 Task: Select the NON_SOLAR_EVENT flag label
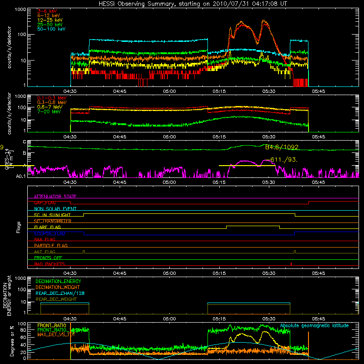coord(55,209)
